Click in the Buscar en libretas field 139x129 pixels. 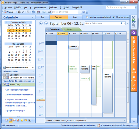[65, 12]
